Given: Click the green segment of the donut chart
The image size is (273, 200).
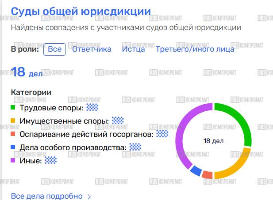Looking at the screenshot, I should (x=239, y=119).
